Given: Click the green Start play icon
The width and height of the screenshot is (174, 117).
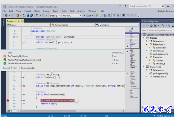Looking at the screenshot, I should point(84,16).
